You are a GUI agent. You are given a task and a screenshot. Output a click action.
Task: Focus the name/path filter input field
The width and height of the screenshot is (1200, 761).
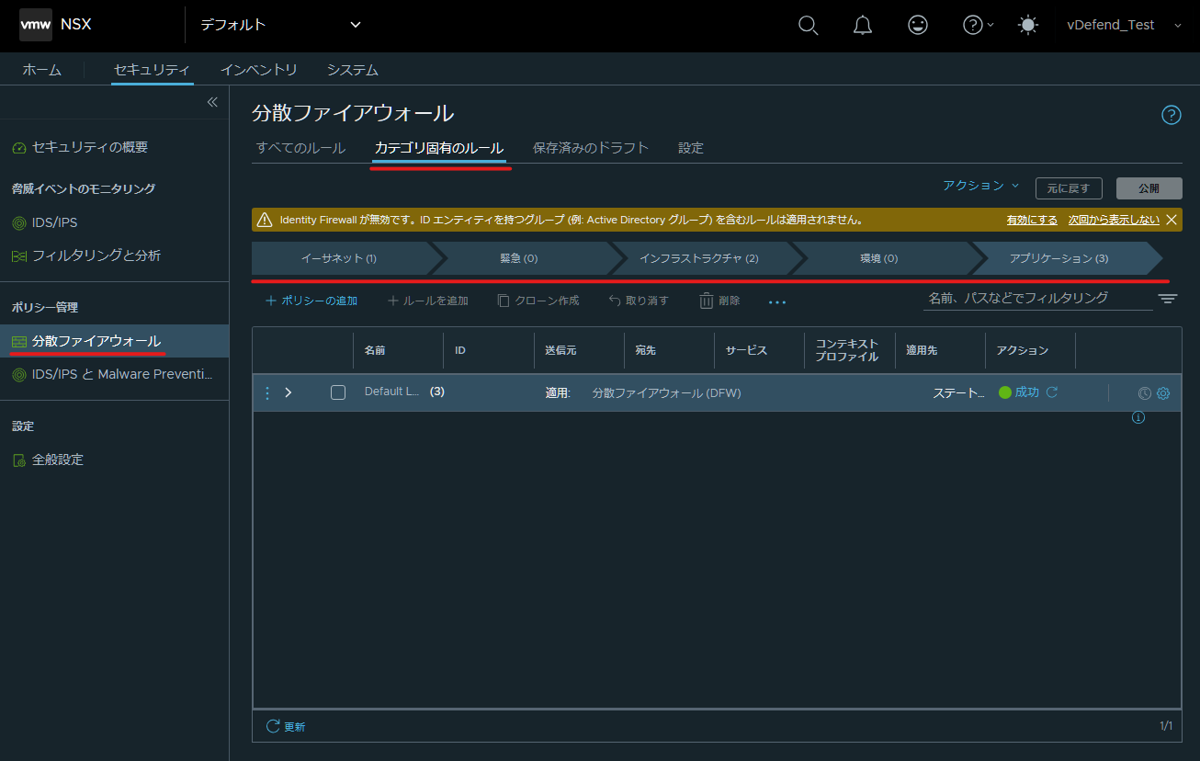click(x=1038, y=298)
